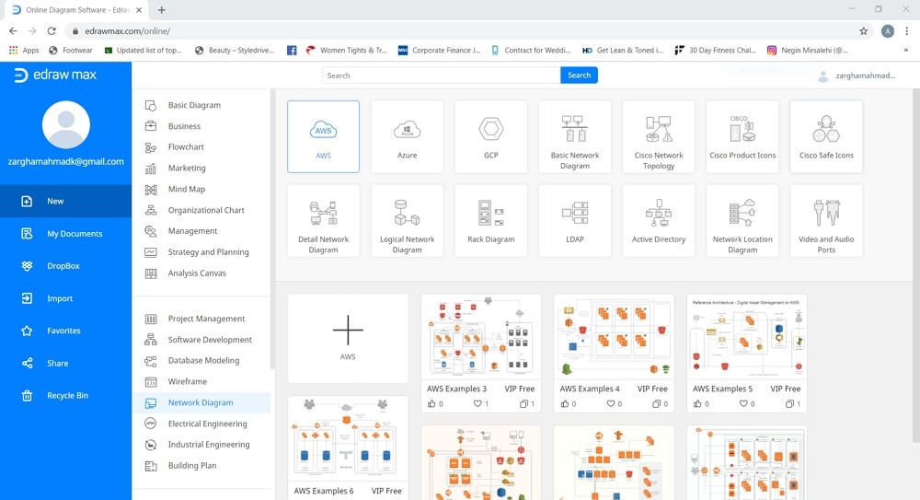
Task: Open the New section in the sidebar
Action: coord(65,201)
